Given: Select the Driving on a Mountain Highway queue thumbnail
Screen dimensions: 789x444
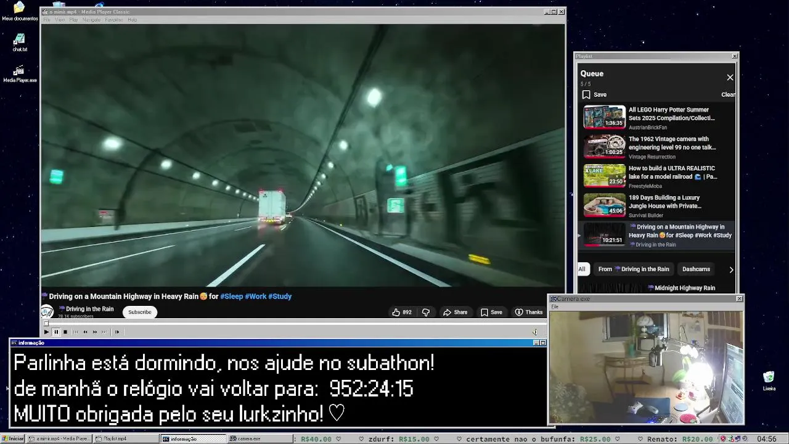Looking at the screenshot, I should pyautogui.click(x=604, y=234).
